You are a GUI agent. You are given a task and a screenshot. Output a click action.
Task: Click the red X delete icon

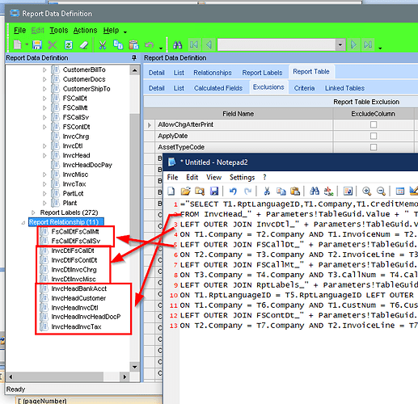pos(53,44)
